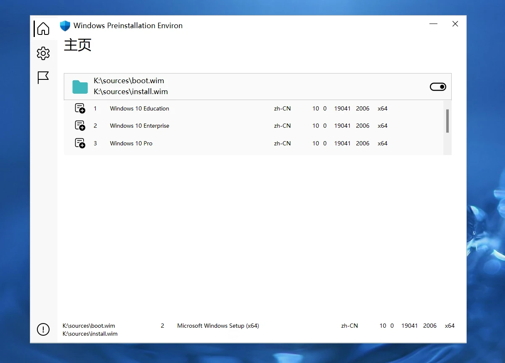
Task: Click 19041 in the bottom status bar
Action: click(410, 326)
